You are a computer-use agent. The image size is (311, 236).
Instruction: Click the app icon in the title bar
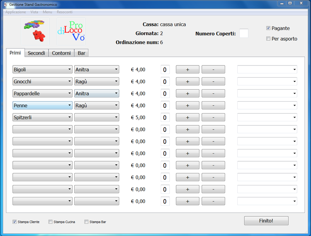point(5,4)
